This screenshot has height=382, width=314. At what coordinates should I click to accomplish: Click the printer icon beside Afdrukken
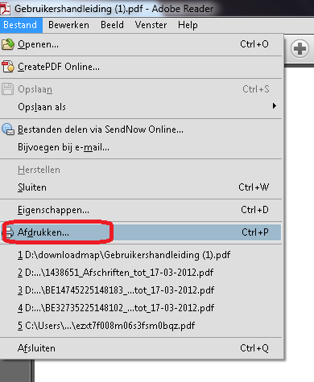[x=9, y=232]
